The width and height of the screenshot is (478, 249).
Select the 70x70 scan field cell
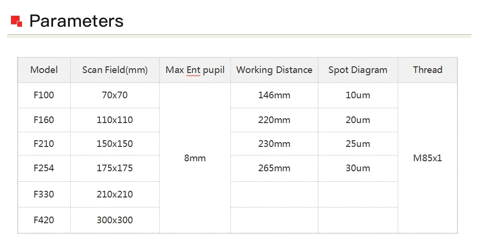click(115, 95)
